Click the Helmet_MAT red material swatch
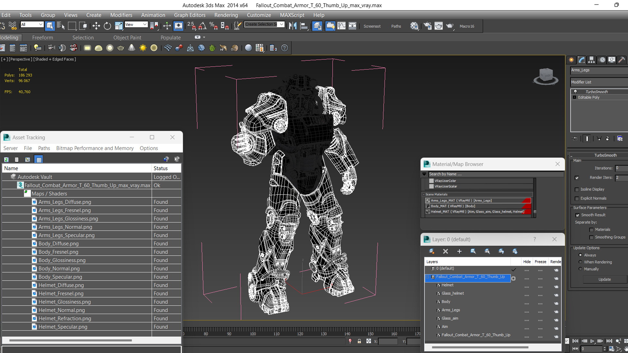 (527, 212)
